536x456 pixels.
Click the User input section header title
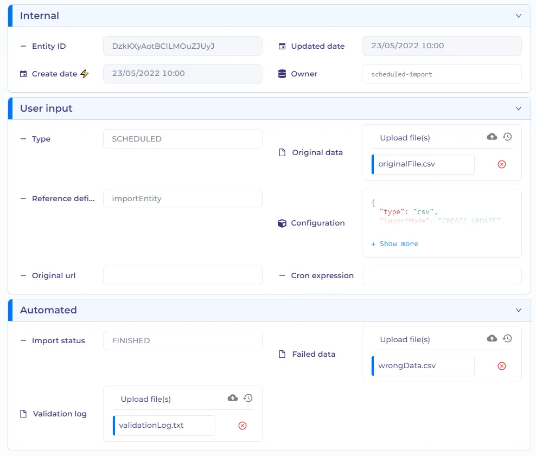(x=46, y=108)
